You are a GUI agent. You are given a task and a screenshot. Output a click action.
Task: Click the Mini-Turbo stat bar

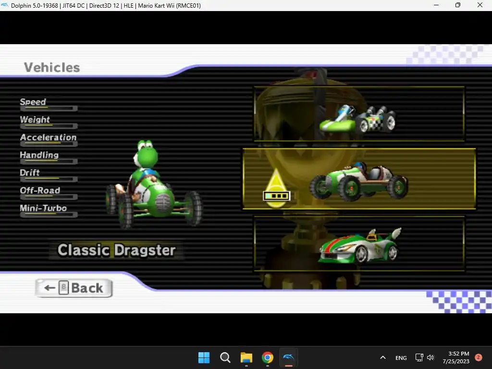pyautogui.click(x=49, y=215)
